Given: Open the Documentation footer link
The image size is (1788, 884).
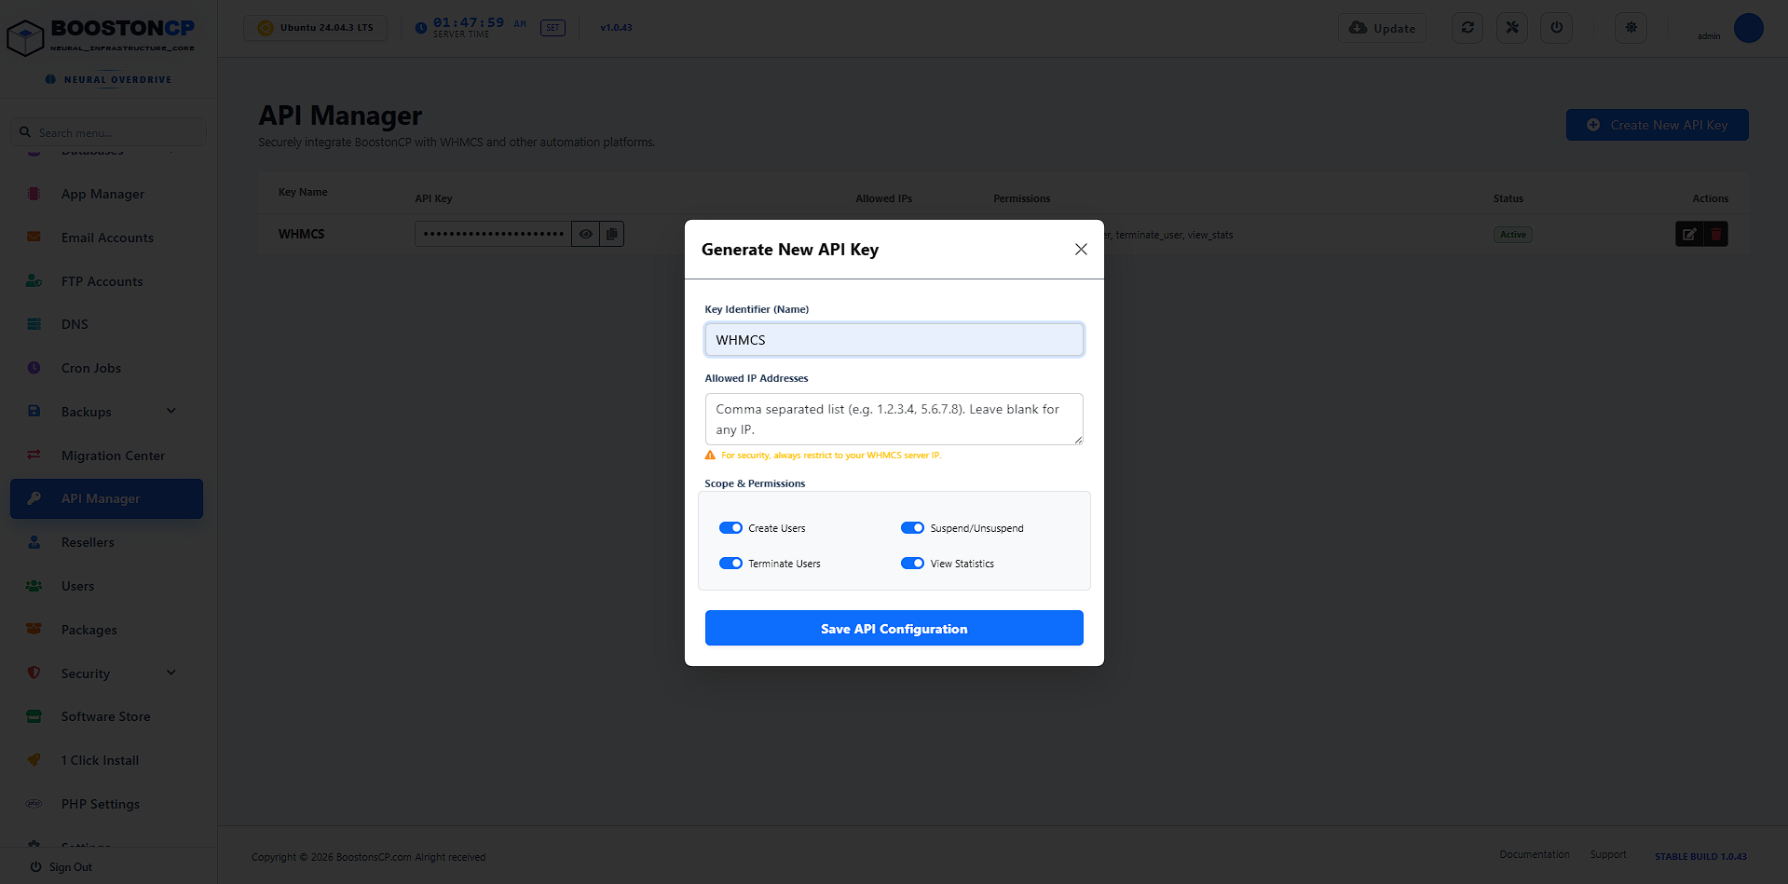Looking at the screenshot, I should (1534, 854).
